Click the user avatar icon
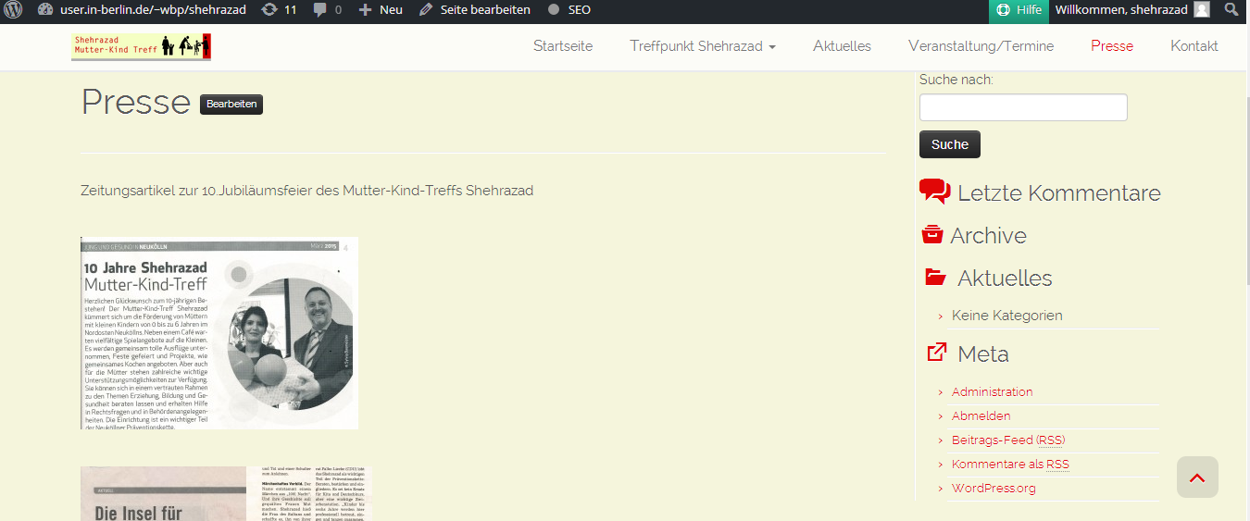This screenshot has width=1250, height=521. (1202, 10)
